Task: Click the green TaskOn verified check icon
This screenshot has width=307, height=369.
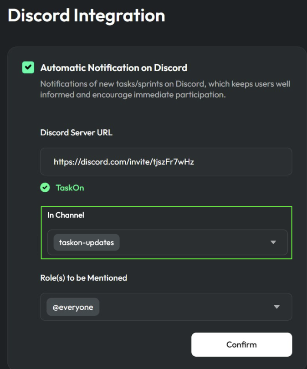Action: point(45,188)
